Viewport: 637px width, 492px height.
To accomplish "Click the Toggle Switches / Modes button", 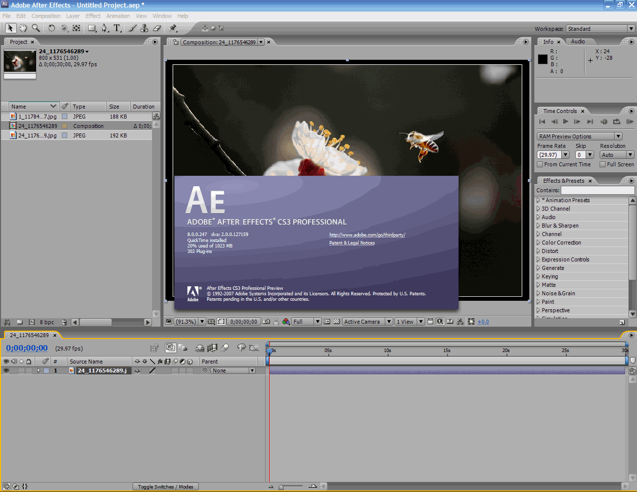I will (165, 487).
